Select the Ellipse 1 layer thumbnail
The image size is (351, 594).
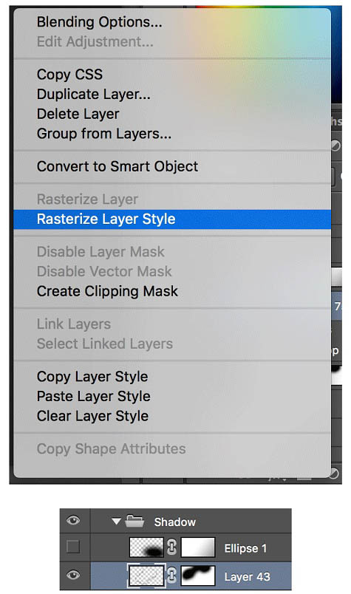[147, 547]
